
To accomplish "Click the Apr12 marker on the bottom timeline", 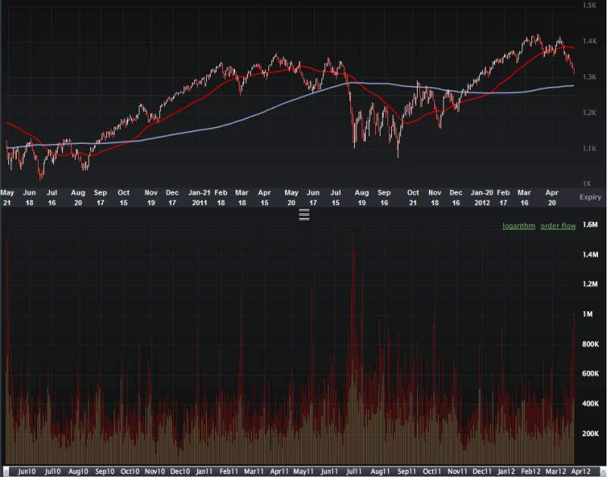I will [581, 472].
